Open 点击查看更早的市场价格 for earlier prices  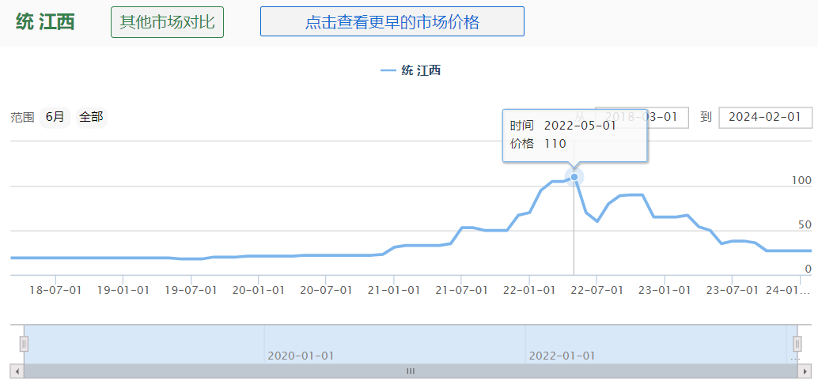point(392,22)
